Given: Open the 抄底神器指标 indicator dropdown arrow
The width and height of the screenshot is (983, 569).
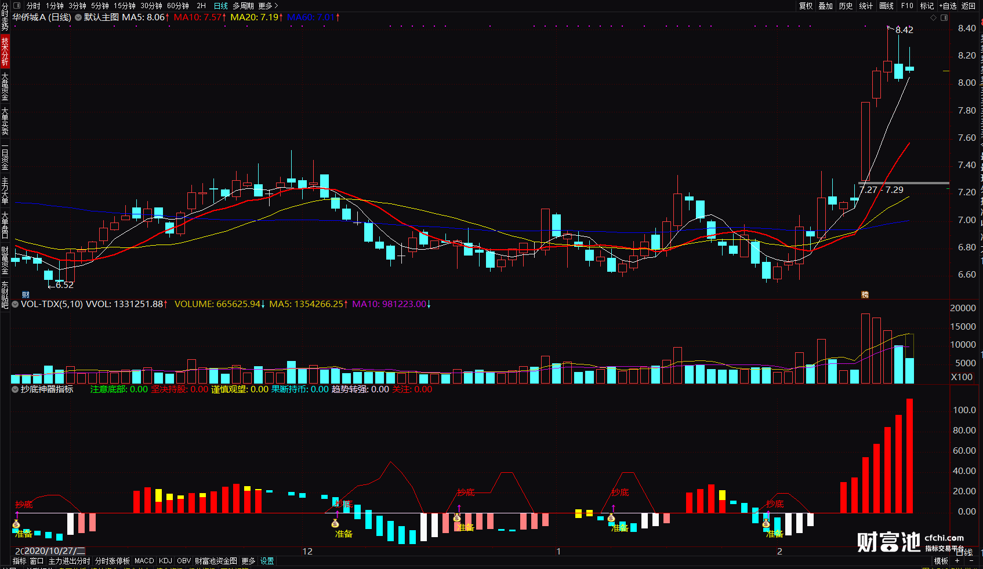Looking at the screenshot, I should (x=15, y=389).
